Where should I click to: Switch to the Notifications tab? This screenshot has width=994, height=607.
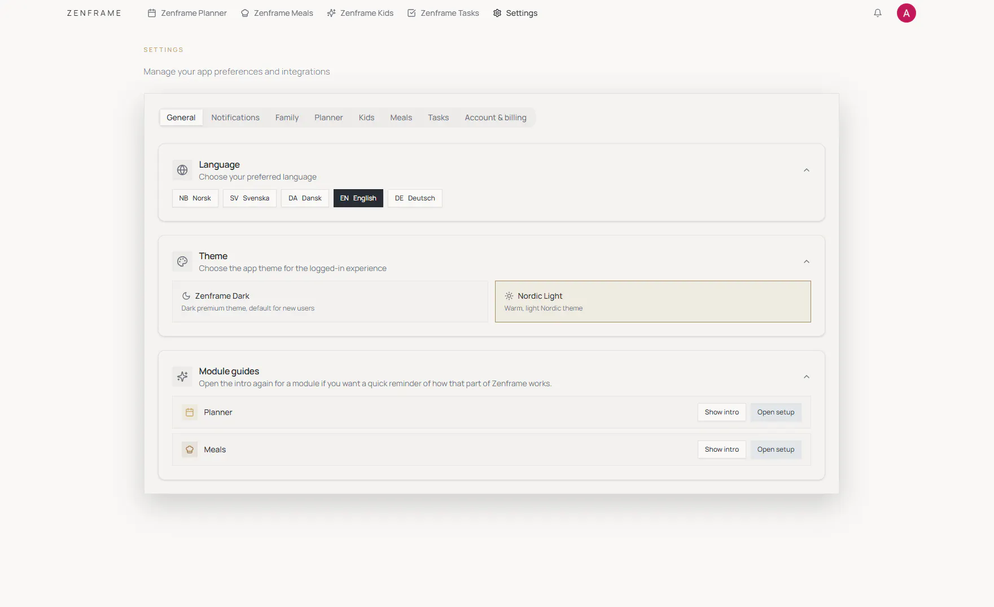tap(235, 117)
